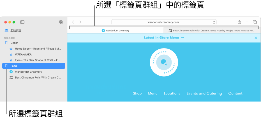Screen dimensions: 261x120
Task: Create a new tab group
Action: click(x=61, y=22)
